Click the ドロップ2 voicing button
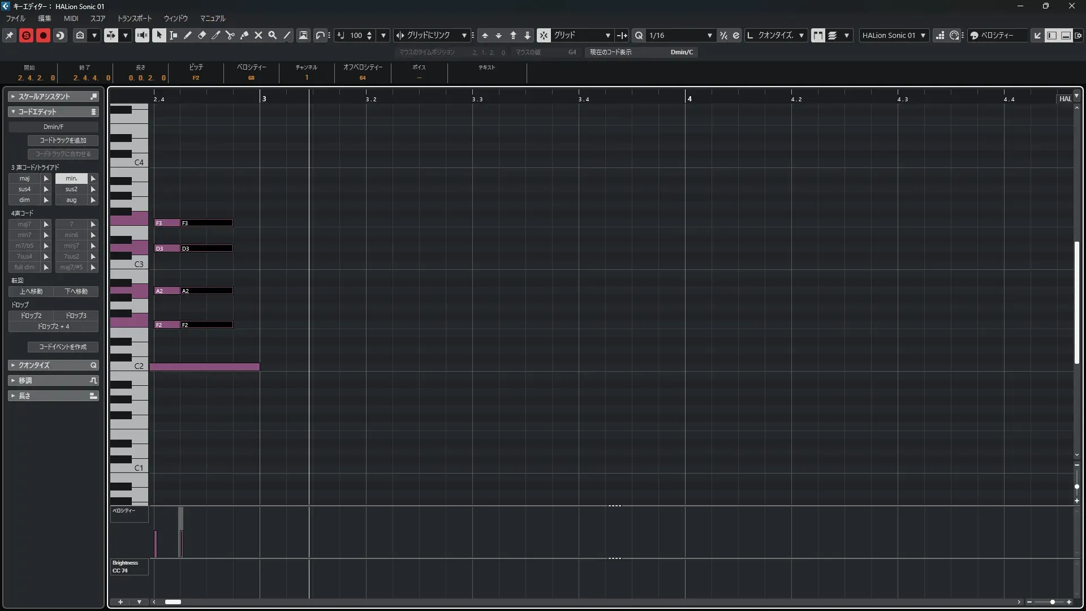Viewport: 1086px width, 611px height. tap(31, 315)
